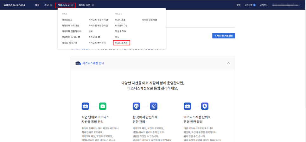
Task: Click blue briefcase icon above 사업 단위로 비즈니스
Action: (x=85, y=106)
